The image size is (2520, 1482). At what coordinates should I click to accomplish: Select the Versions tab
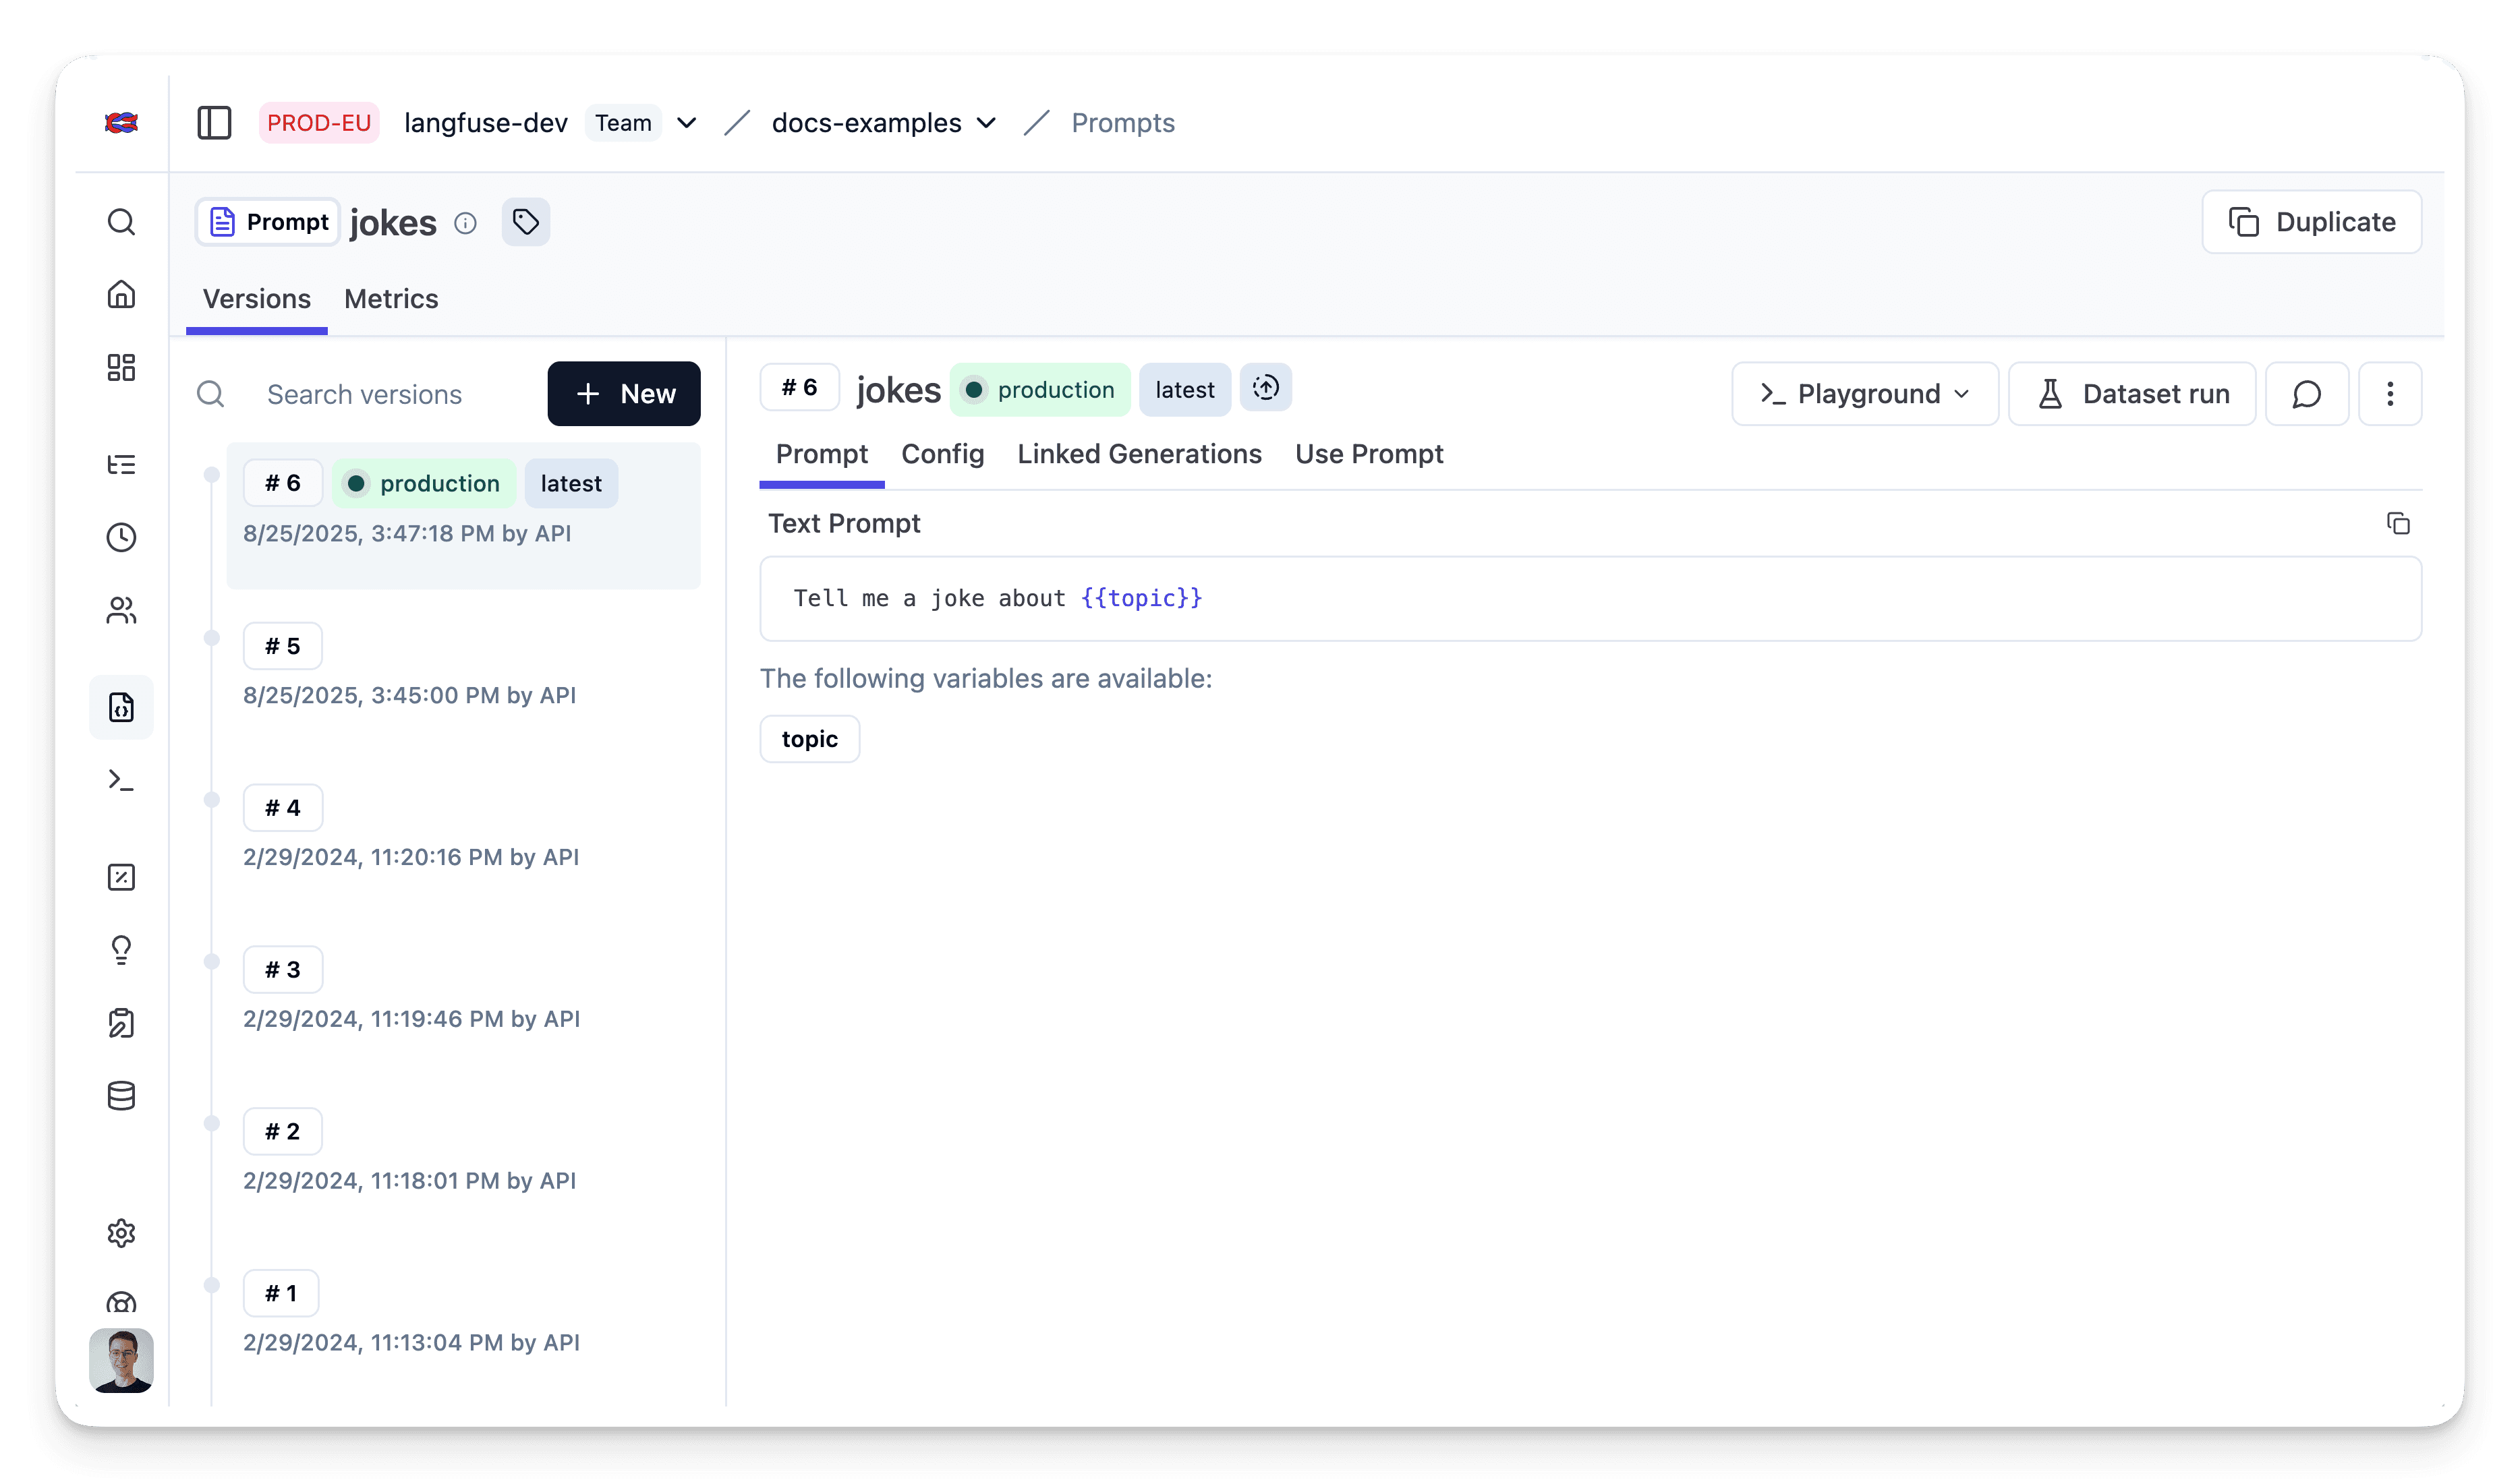click(x=257, y=299)
